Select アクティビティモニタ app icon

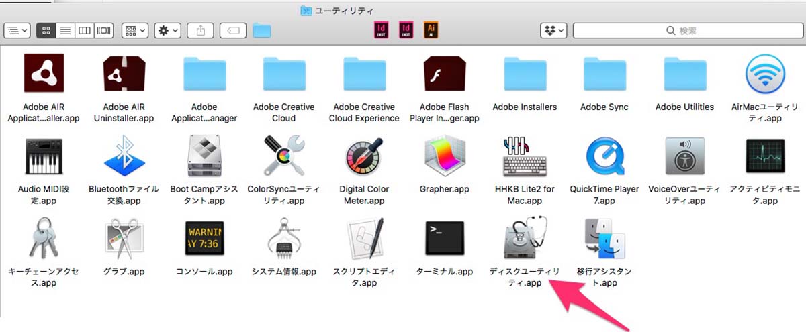click(x=765, y=157)
